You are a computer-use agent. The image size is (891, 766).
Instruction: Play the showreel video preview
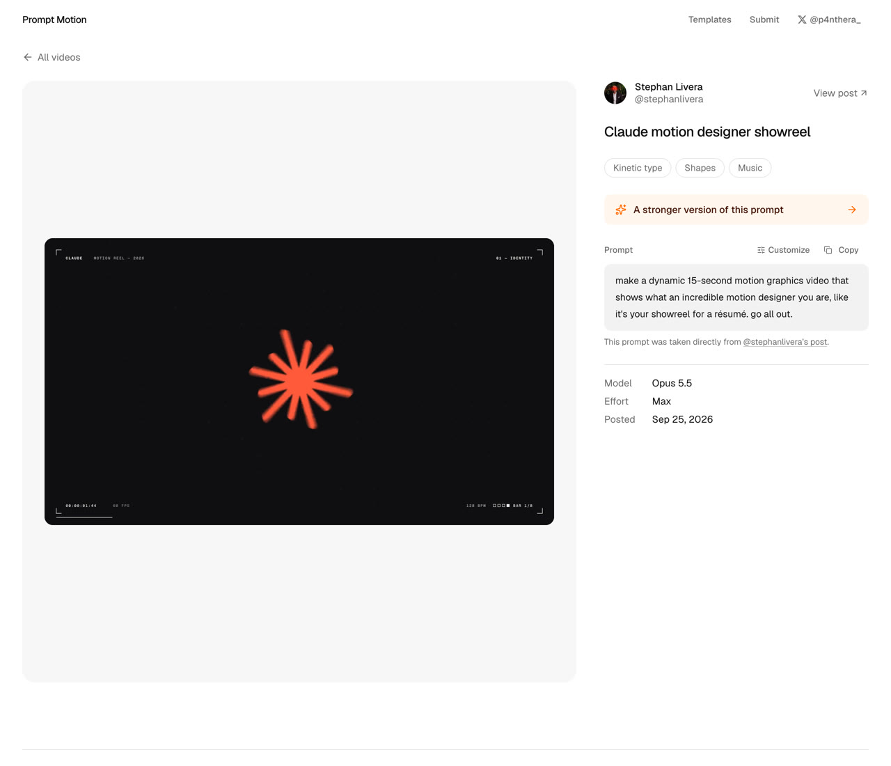299,382
